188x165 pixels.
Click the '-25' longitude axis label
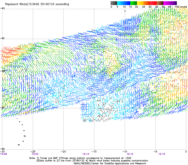[33, 152]
